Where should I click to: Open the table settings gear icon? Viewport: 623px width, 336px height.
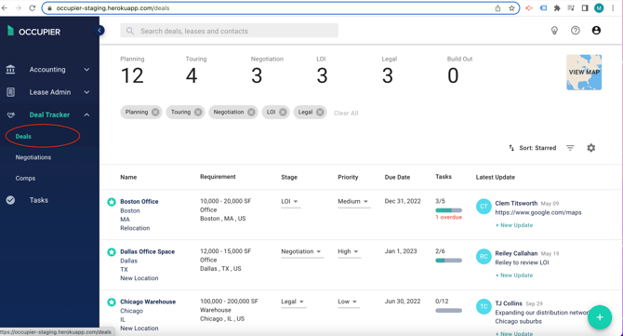(591, 148)
